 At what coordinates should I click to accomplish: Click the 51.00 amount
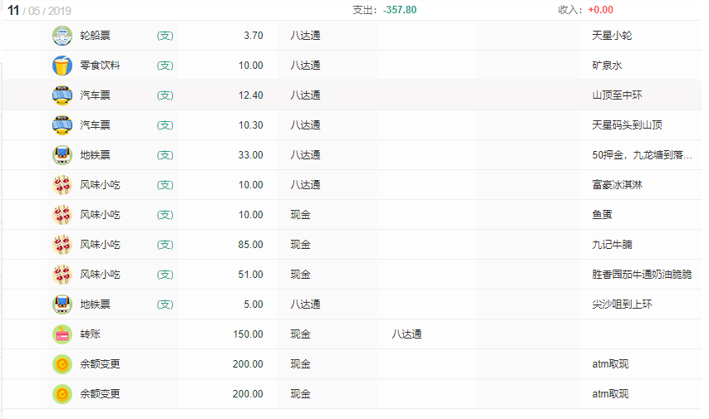(250, 274)
